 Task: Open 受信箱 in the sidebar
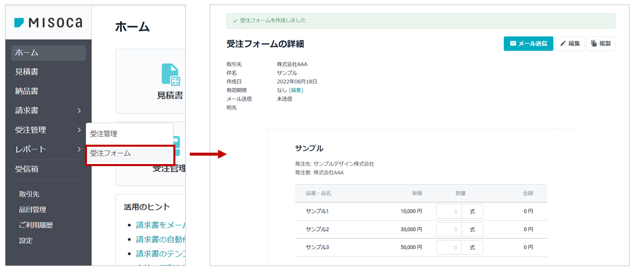click(48, 169)
